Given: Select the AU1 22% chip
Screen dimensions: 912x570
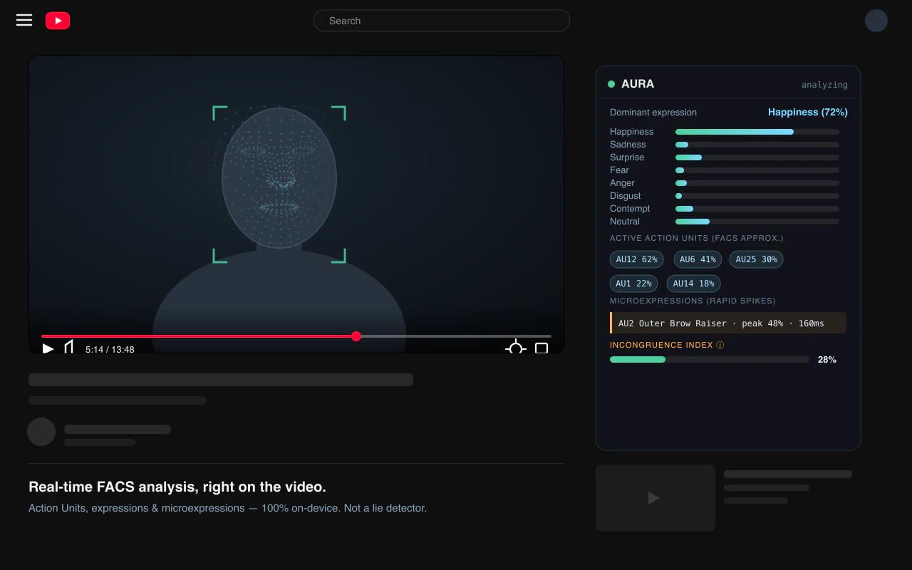Looking at the screenshot, I should point(633,284).
